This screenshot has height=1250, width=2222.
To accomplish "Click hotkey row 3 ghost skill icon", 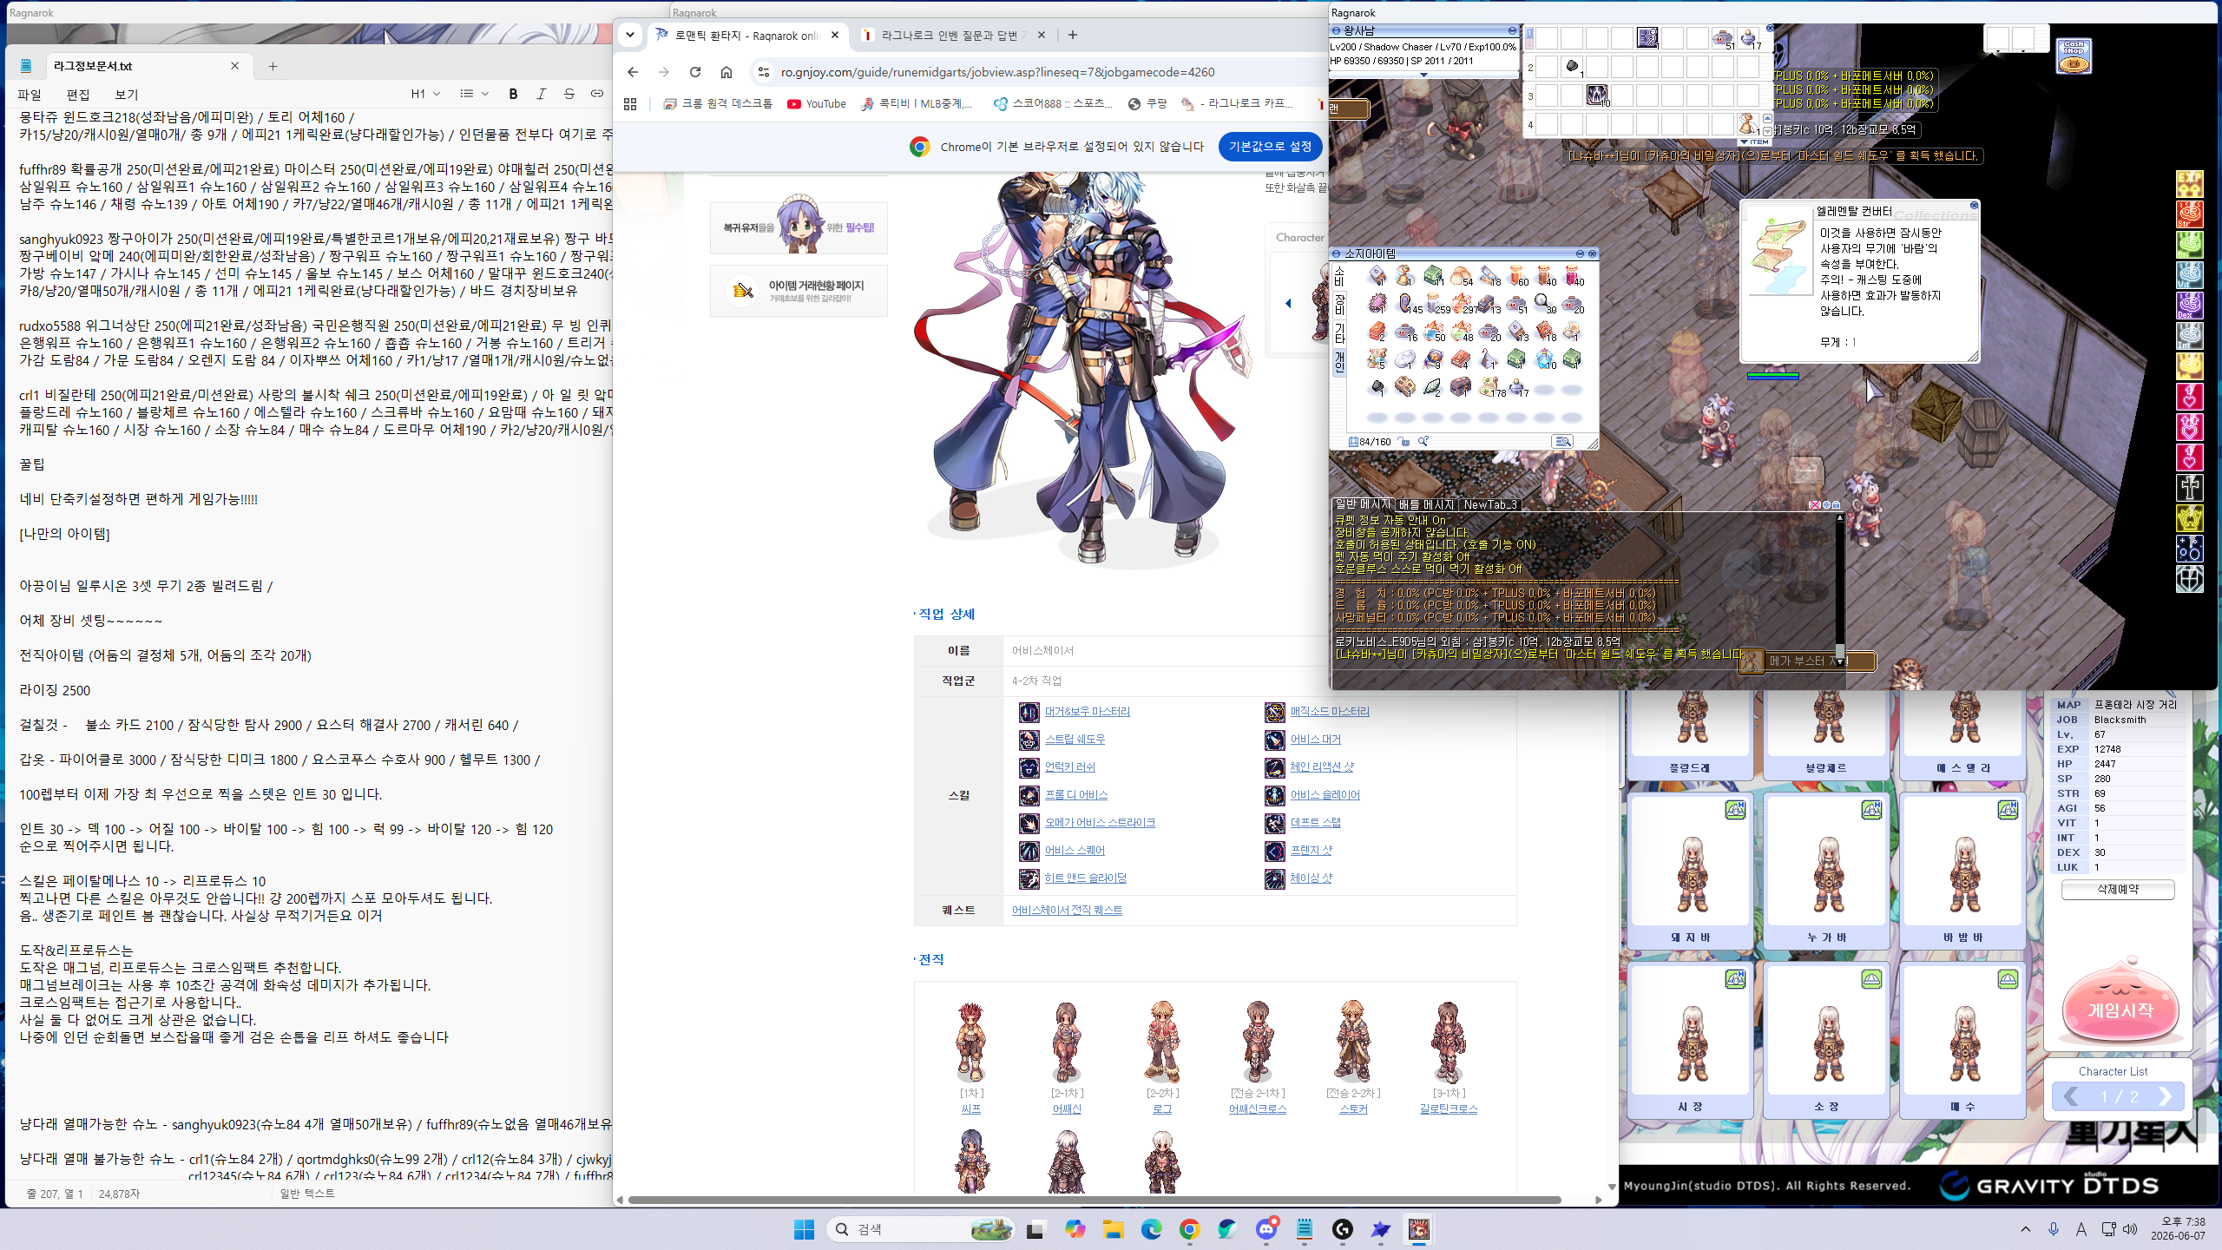I will tap(1597, 95).
